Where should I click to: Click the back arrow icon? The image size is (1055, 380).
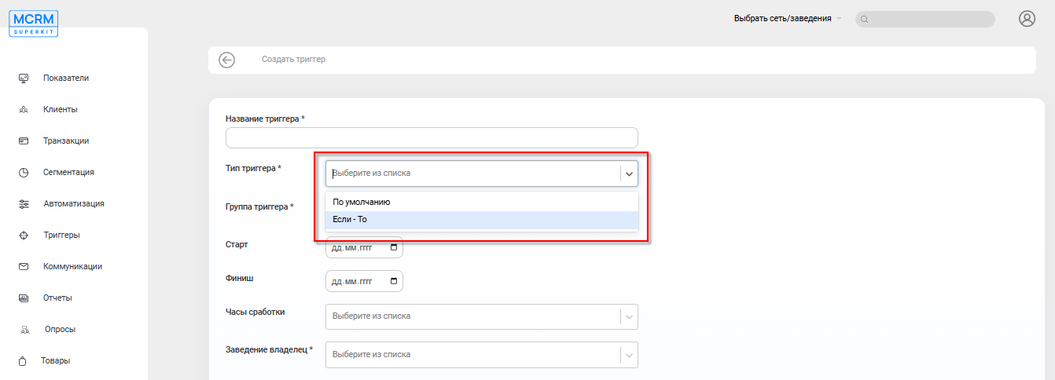227,60
